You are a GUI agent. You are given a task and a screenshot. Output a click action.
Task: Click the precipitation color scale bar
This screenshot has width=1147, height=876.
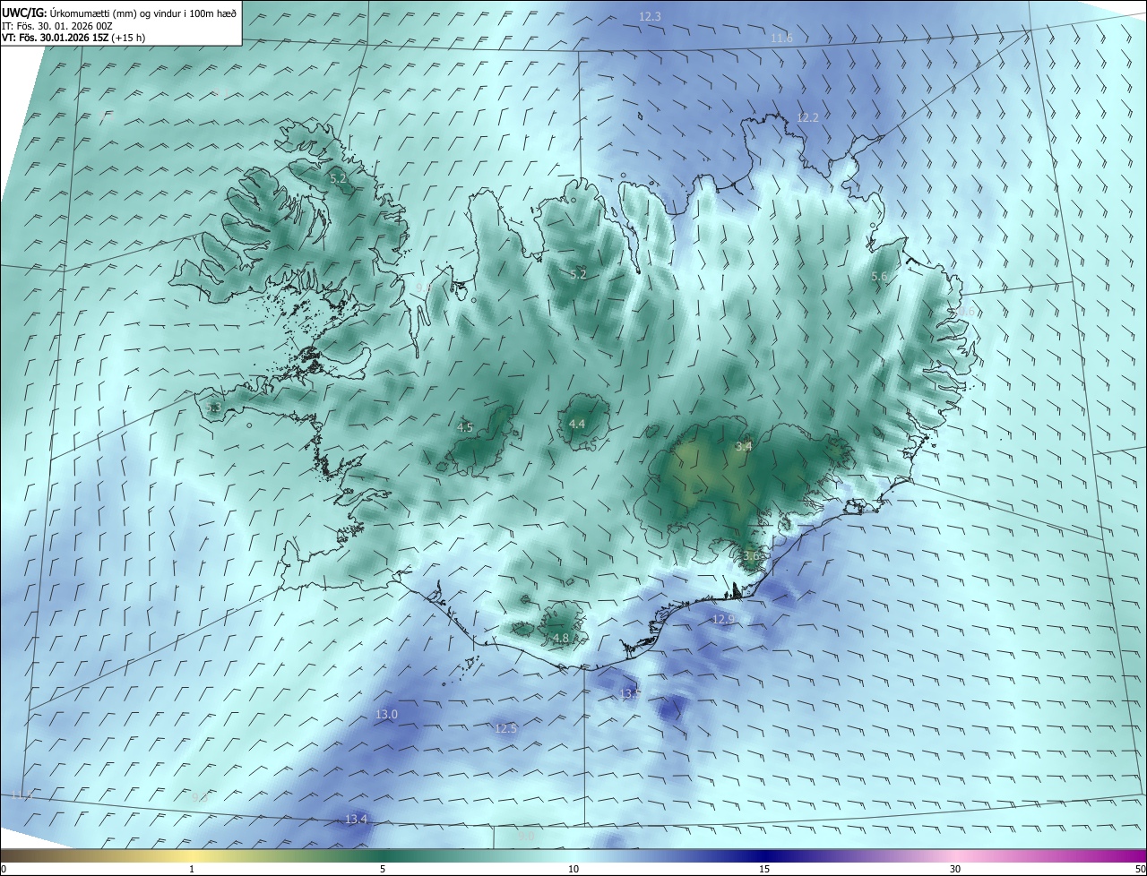[573, 856]
